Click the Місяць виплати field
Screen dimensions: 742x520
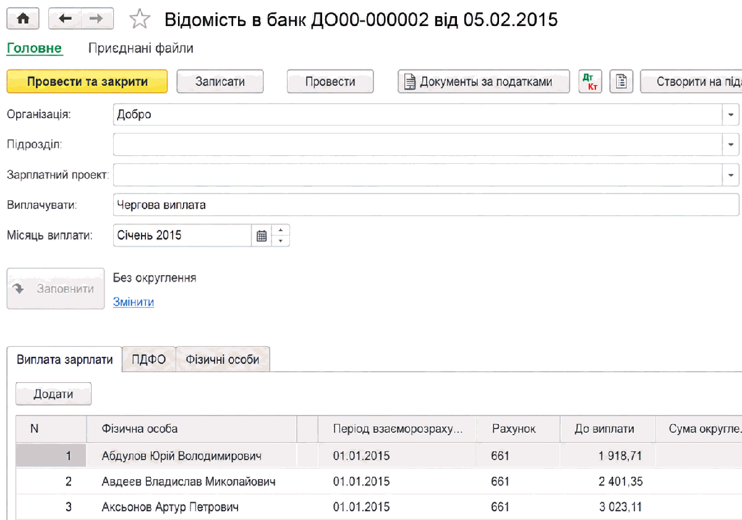[x=183, y=236]
